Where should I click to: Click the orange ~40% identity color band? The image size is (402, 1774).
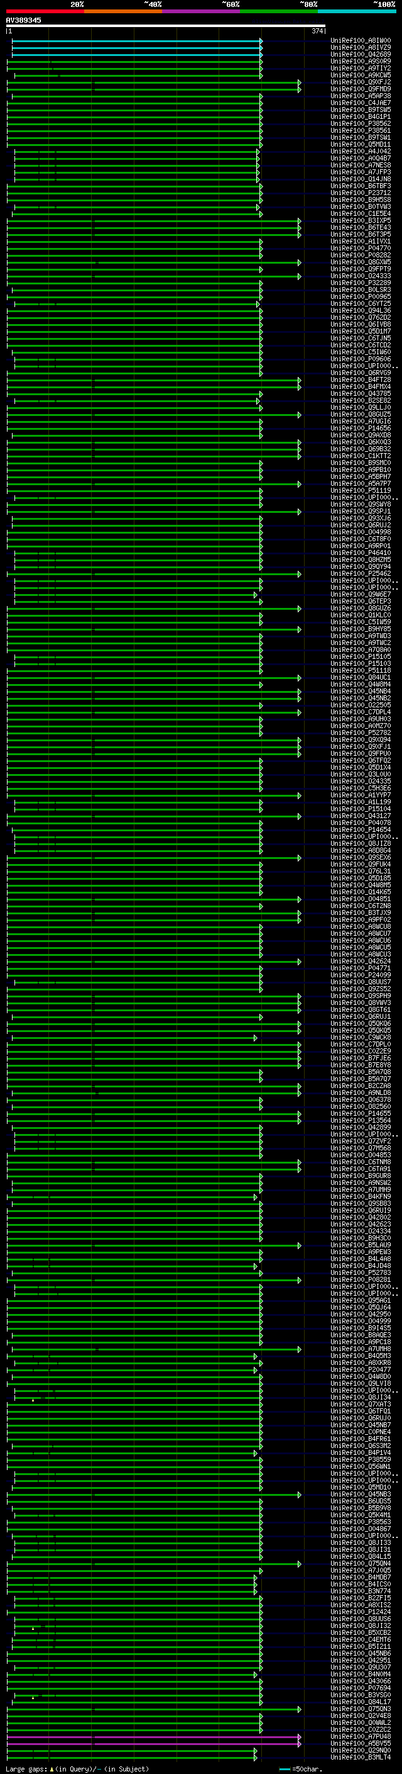coord(123,11)
